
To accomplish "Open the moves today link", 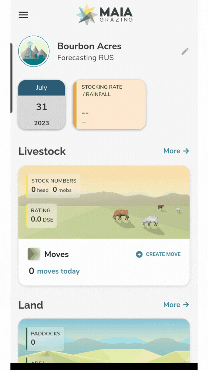I will (x=58, y=271).
